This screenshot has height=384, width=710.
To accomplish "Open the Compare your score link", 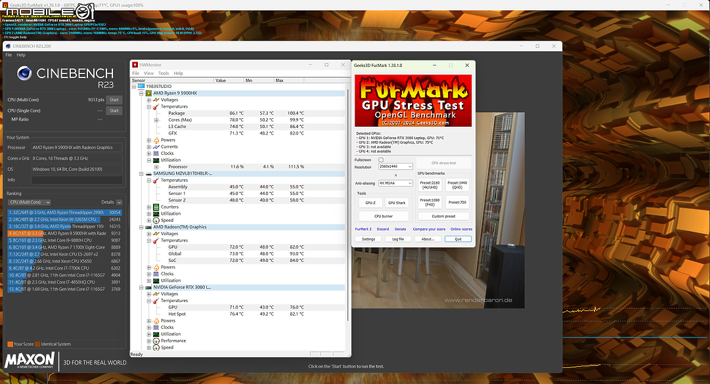I will pyautogui.click(x=429, y=229).
